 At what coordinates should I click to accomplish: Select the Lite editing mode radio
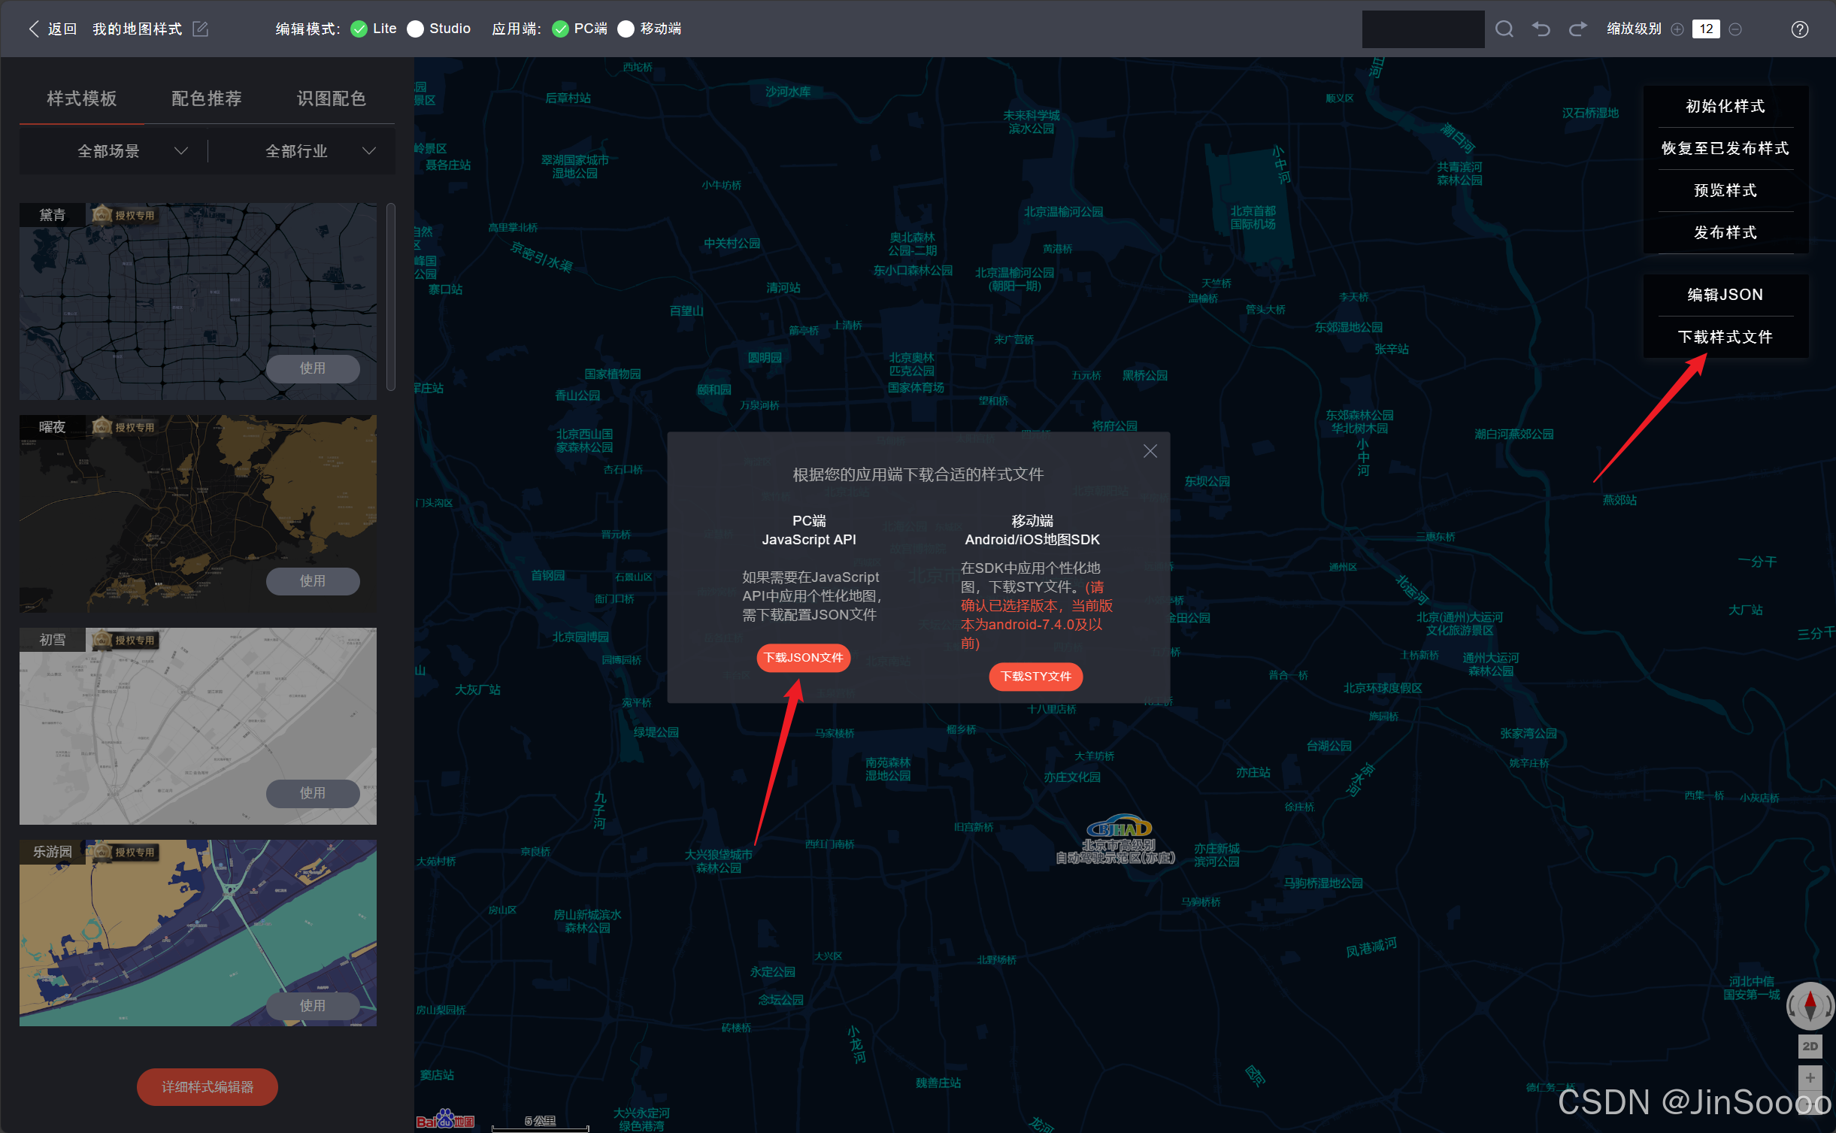[359, 29]
